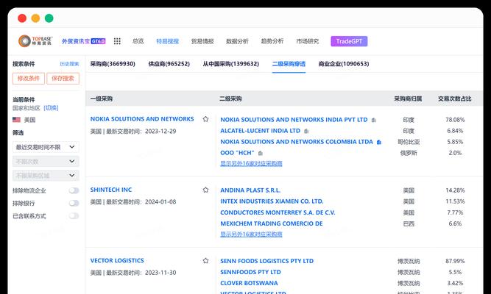Switch to 采购商(3669930) tab
The height and width of the screenshot is (294, 491).
click(113, 64)
